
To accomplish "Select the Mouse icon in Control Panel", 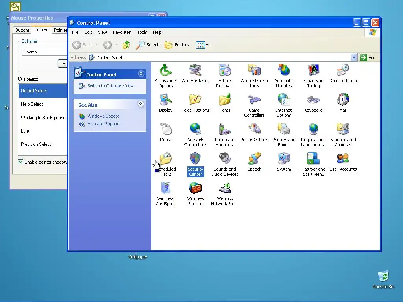I will [x=166, y=133].
